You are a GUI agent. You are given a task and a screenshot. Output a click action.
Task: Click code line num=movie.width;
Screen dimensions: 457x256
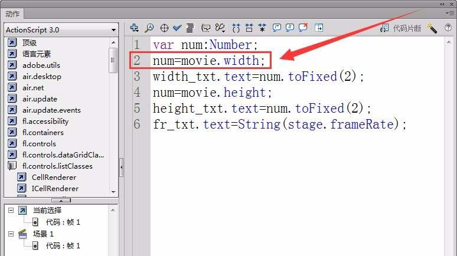pos(208,61)
